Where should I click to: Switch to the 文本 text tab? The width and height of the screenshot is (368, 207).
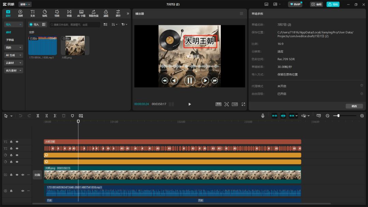pos(33,13)
